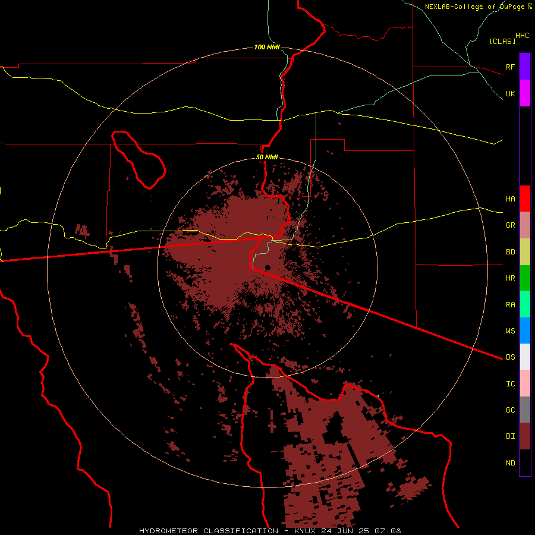Click the DS white legend swatch
535x535 pixels.
pos(525,357)
